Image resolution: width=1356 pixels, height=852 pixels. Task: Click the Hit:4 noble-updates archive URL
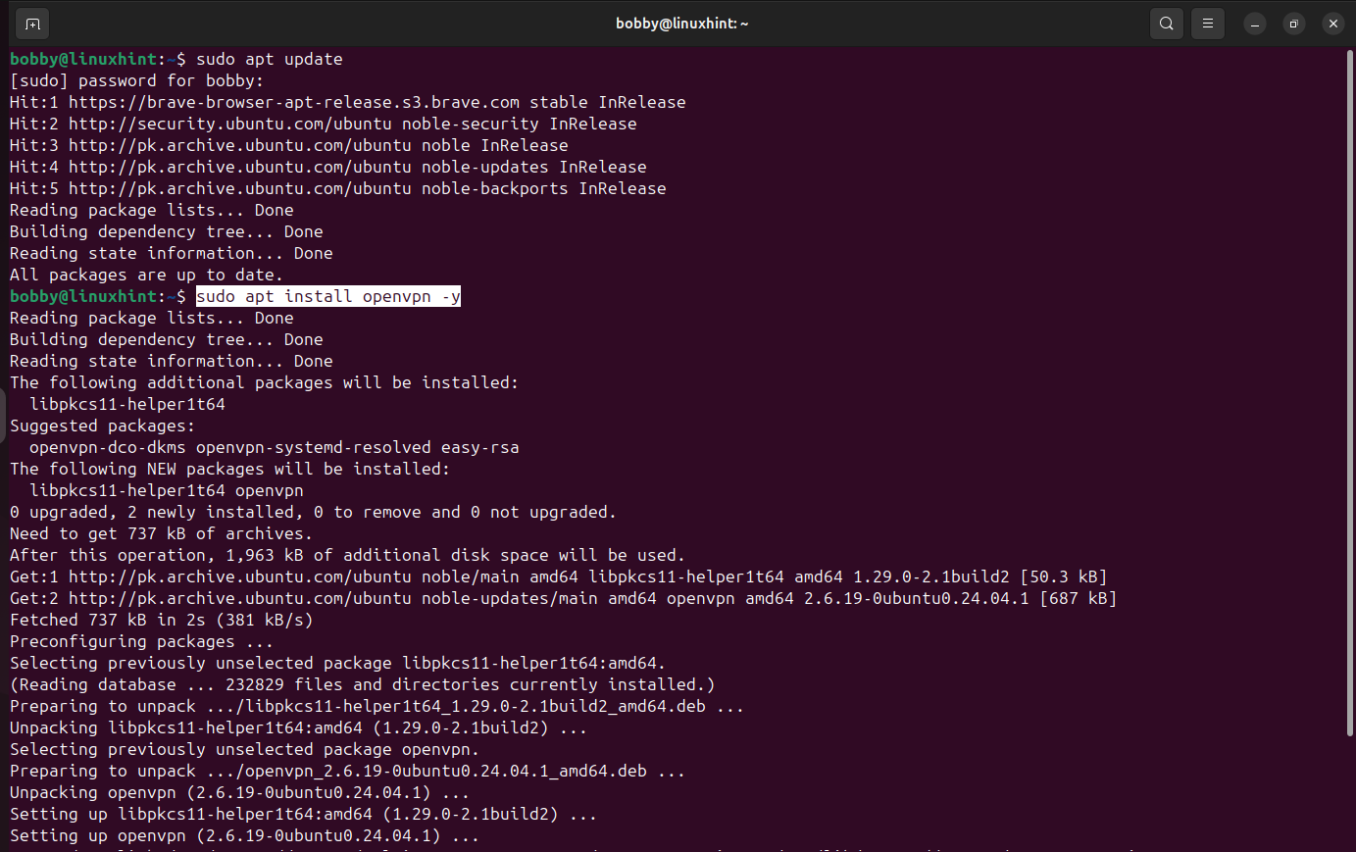click(240, 167)
